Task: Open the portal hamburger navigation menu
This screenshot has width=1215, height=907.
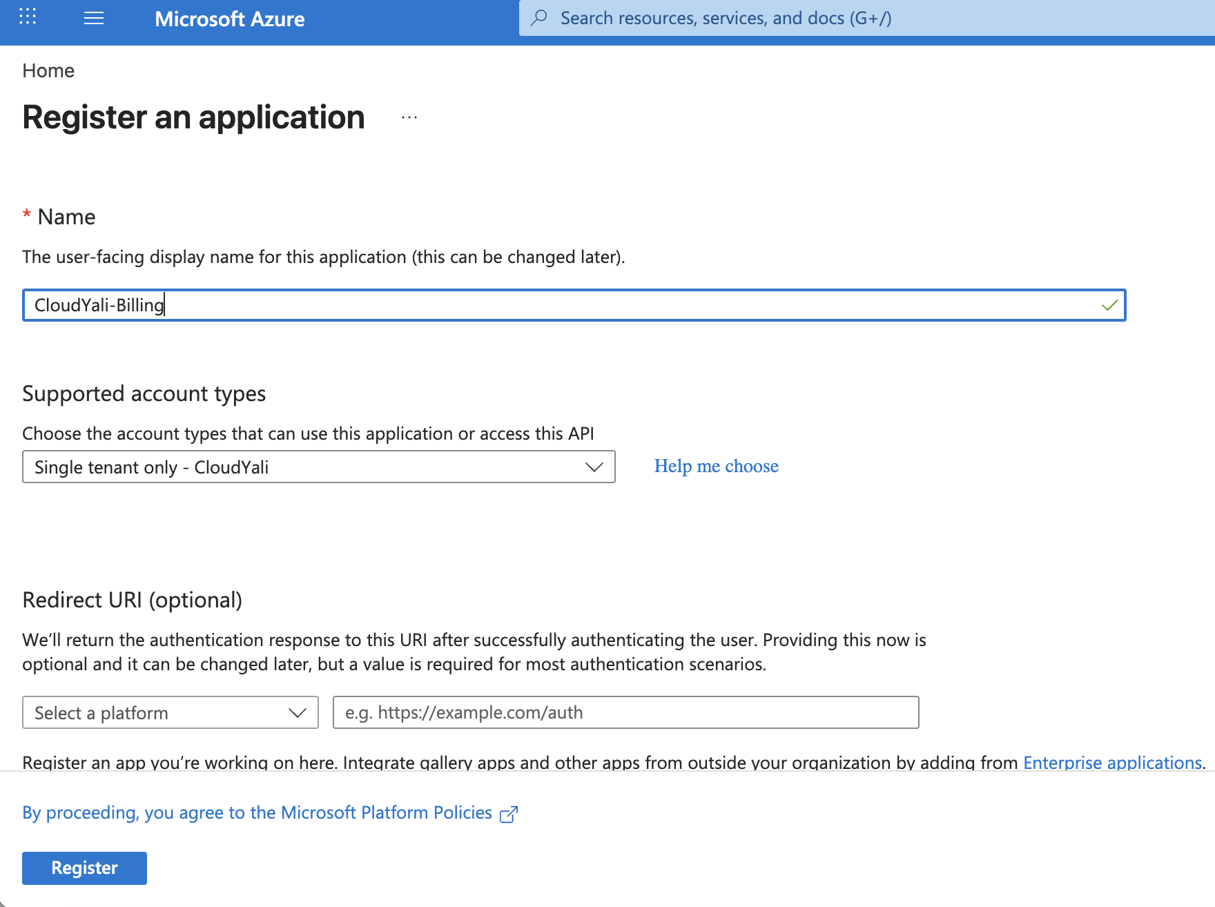Action: [x=94, y=19]
